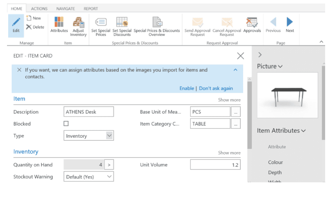Viewport: 336px width, 199px height.
Task: Click the Description field with ATHENS Desk
Action: coord(89,112)
